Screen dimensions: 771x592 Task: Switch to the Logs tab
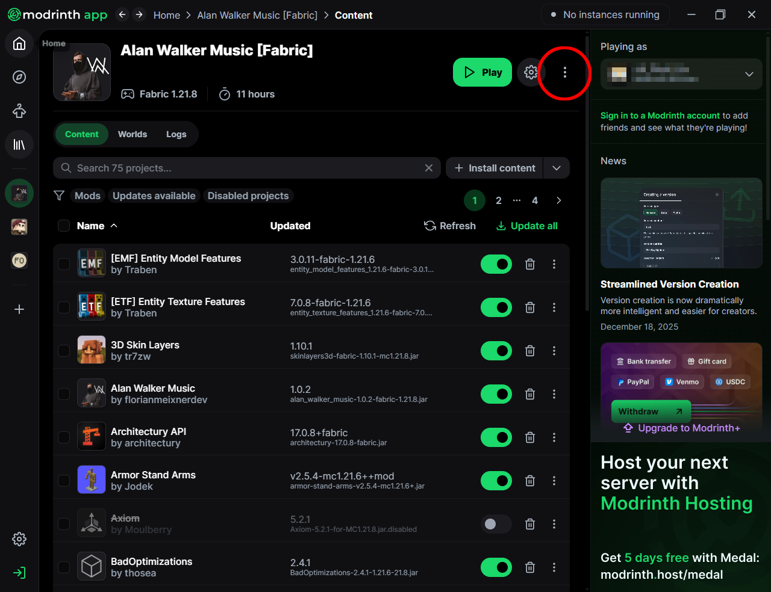(176, 134)
